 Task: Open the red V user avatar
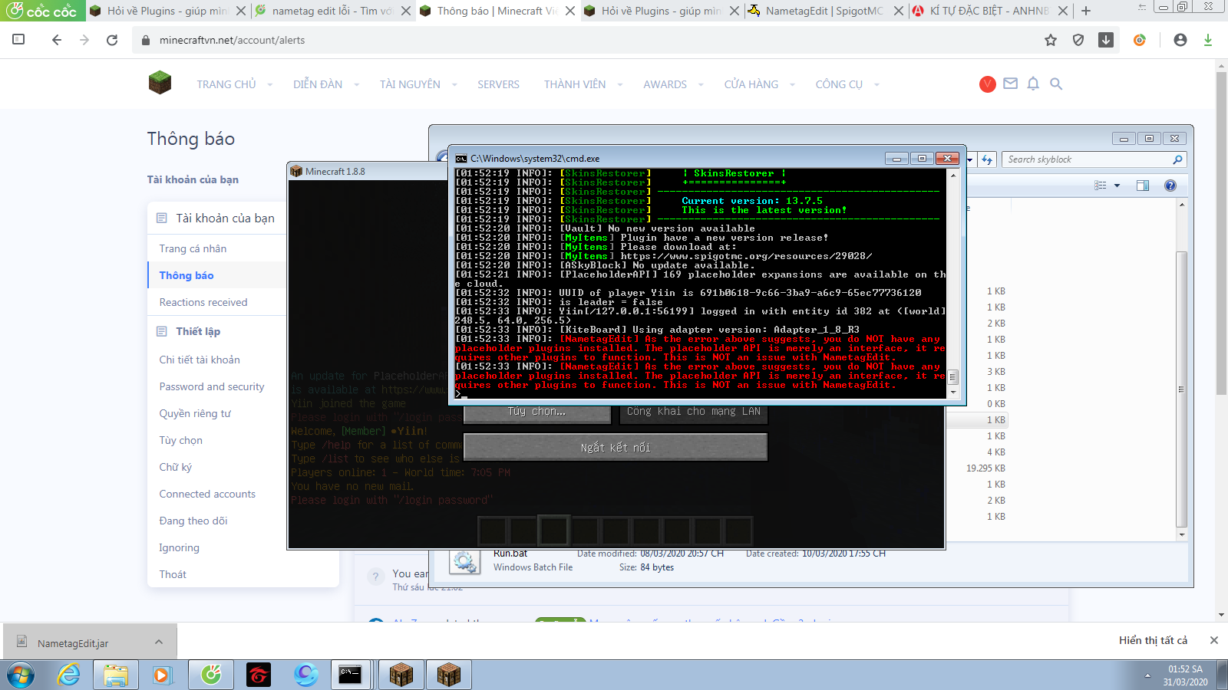[987, 84]
